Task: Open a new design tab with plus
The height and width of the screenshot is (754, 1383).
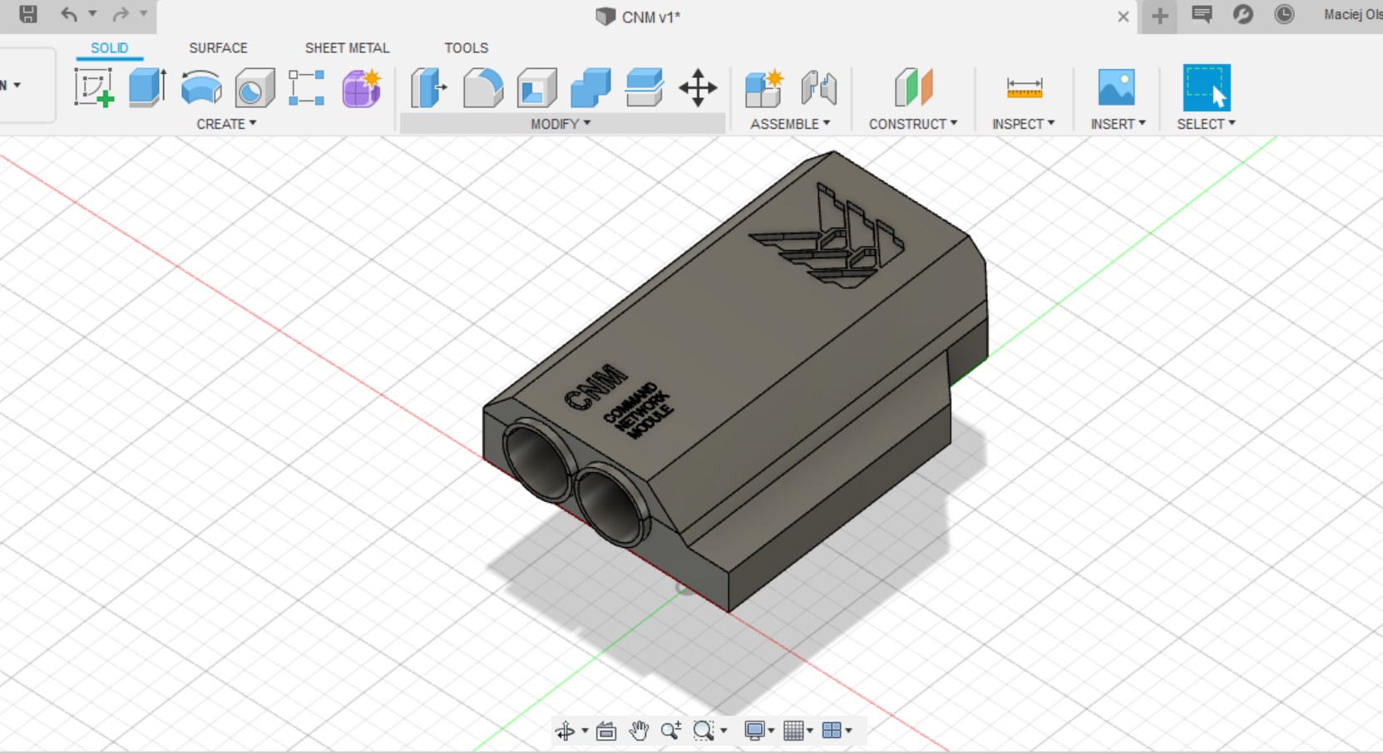Action: [1159, 16]
